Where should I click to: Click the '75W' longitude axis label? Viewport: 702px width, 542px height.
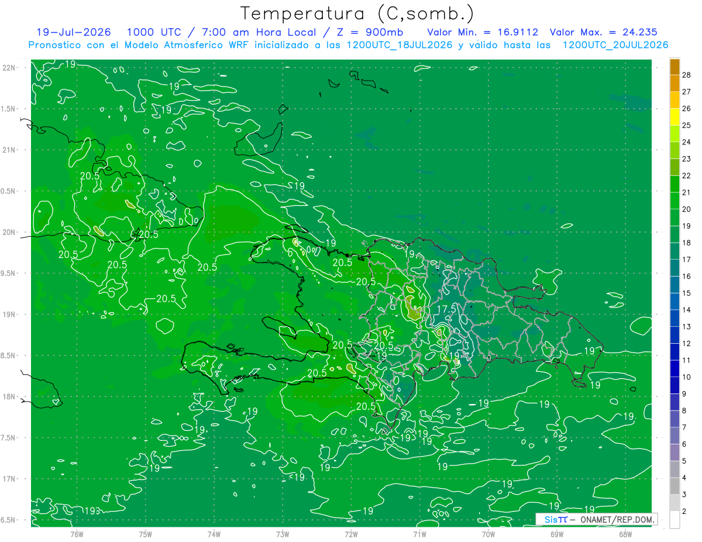[x=146, y=534]
